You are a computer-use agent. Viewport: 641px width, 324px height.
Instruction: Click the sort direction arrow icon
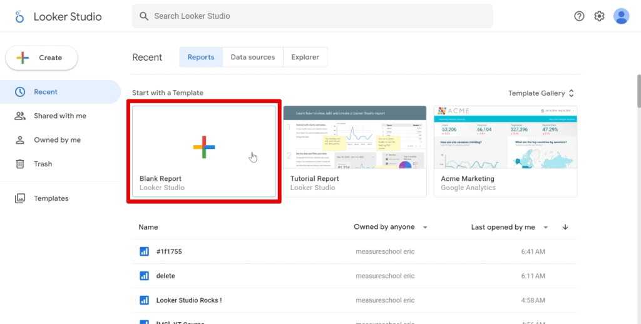565,227
